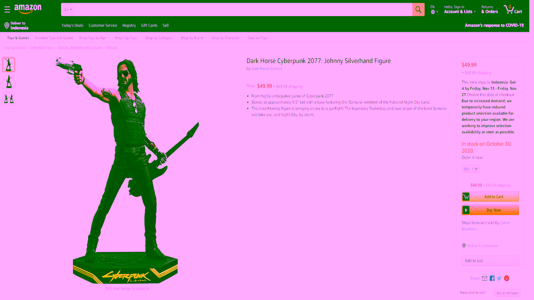Open the shopping cart icon
Image resolution: width=534 pixels, height=300 pixels.
[x=512, y=9]
